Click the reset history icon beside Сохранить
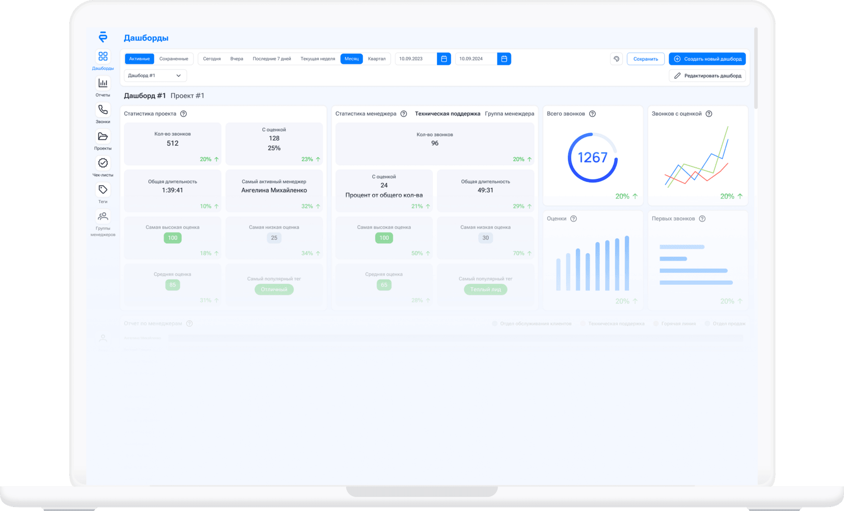 616,59
